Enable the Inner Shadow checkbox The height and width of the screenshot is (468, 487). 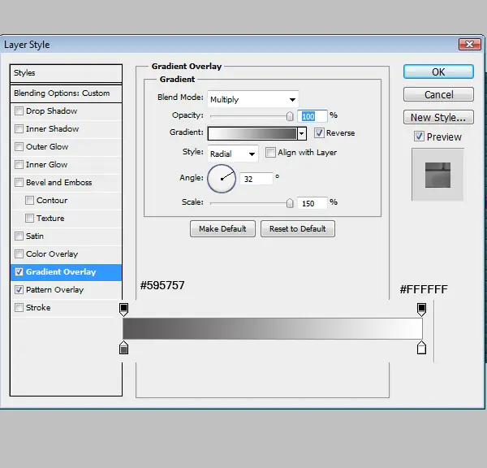coord(19,128)
